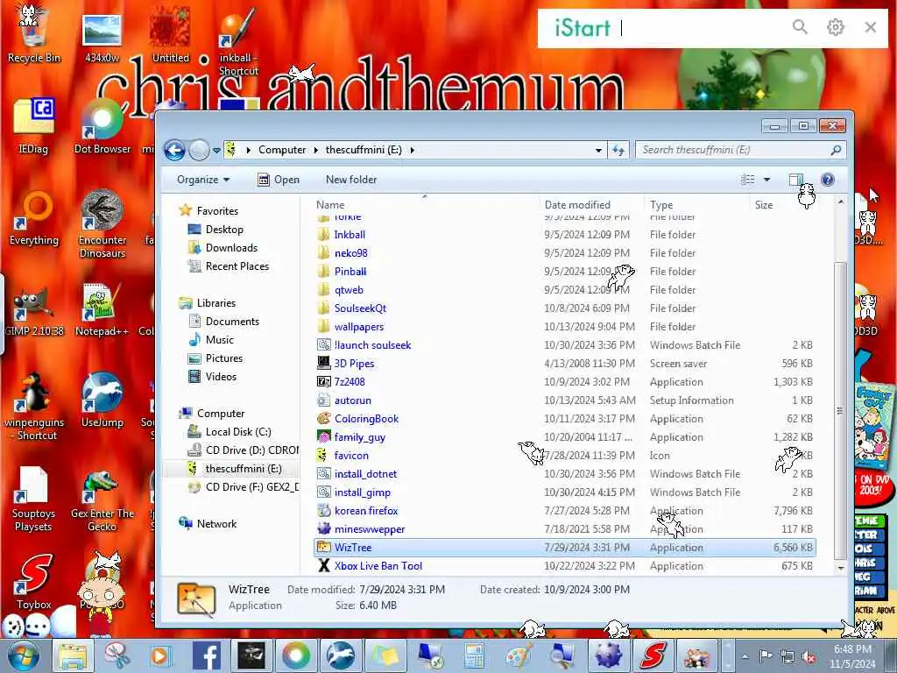Open the Everything search shortcut
897x673 pixels.
pyautogui.click(x=33, y=218)
